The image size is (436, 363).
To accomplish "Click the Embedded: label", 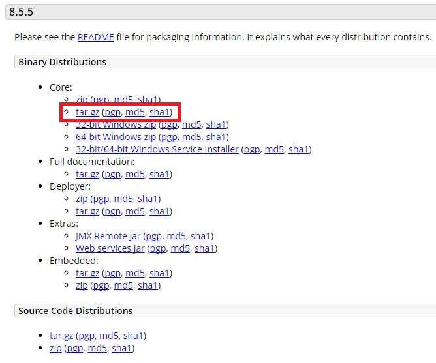I will [74, 261].
